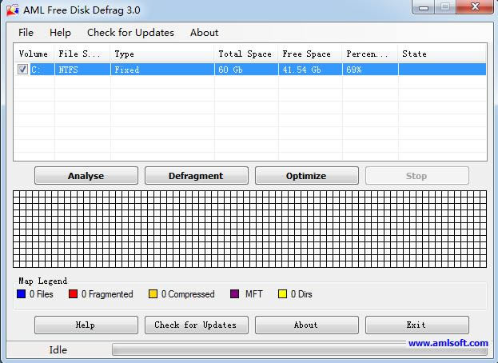Click the bottom About button

[x=306, y=325]
